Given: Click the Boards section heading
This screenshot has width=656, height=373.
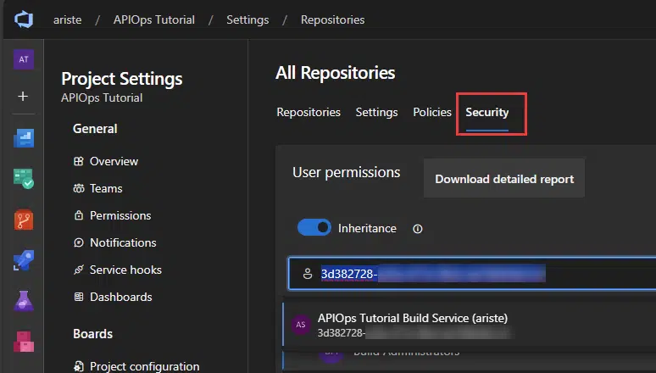Looking at the screenshot, I should [93, 334].
